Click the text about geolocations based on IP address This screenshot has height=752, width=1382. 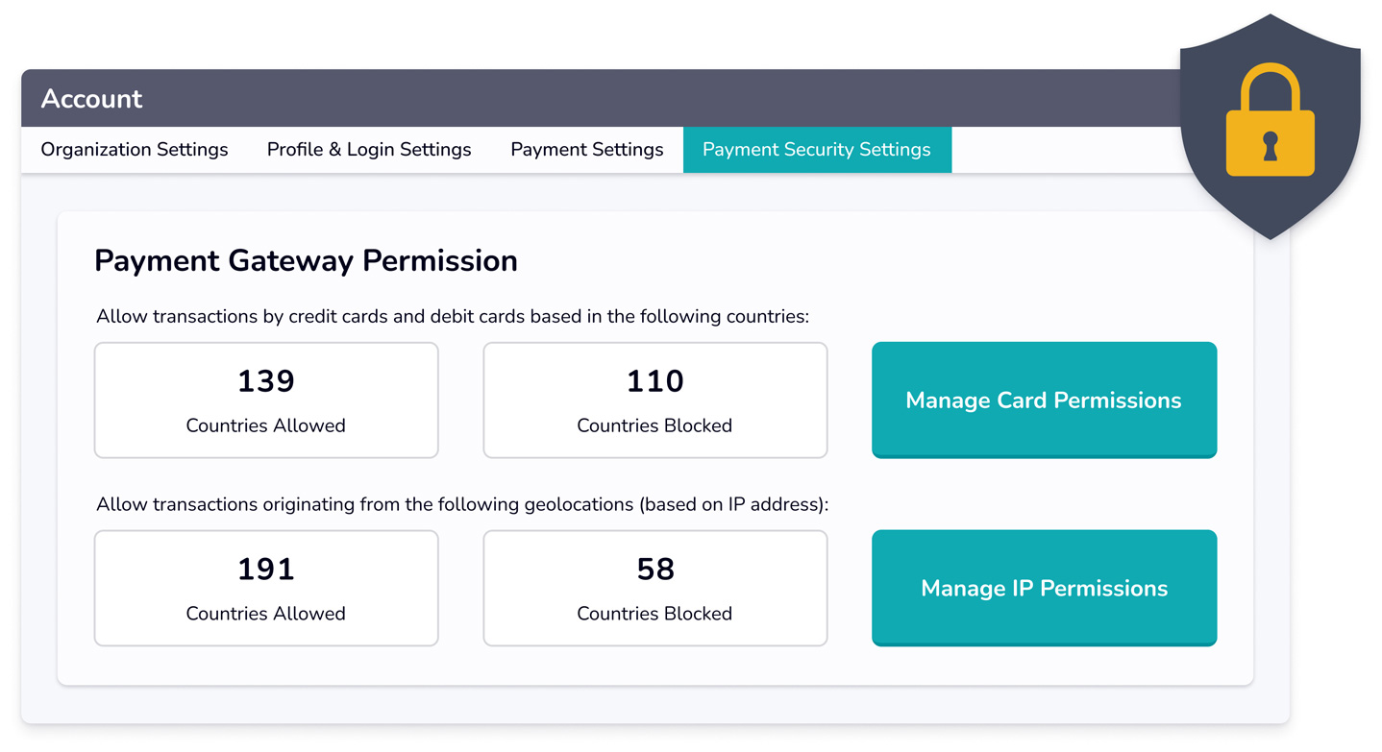point(462,504)
